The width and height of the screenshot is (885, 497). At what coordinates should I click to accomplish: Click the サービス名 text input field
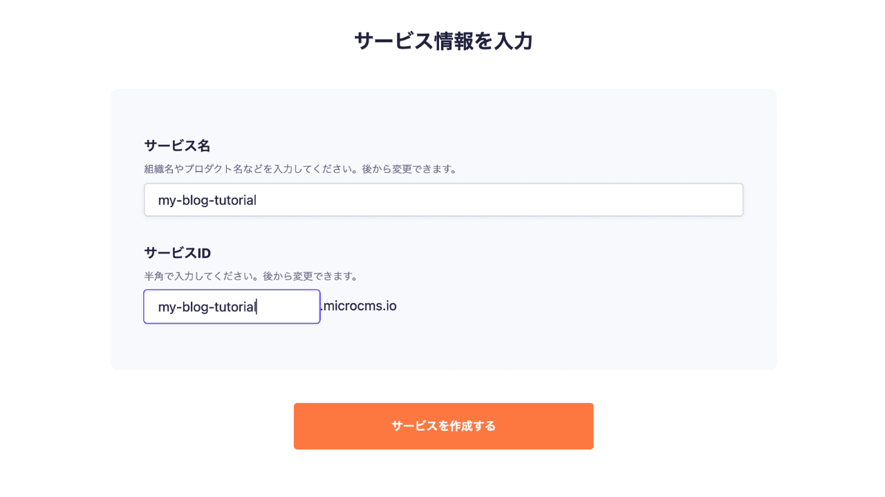click(x=442, y=200)
